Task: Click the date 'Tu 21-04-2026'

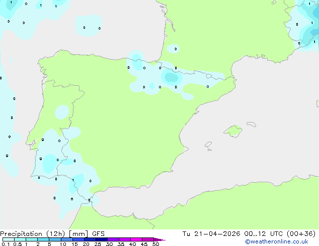Action: 211,234
